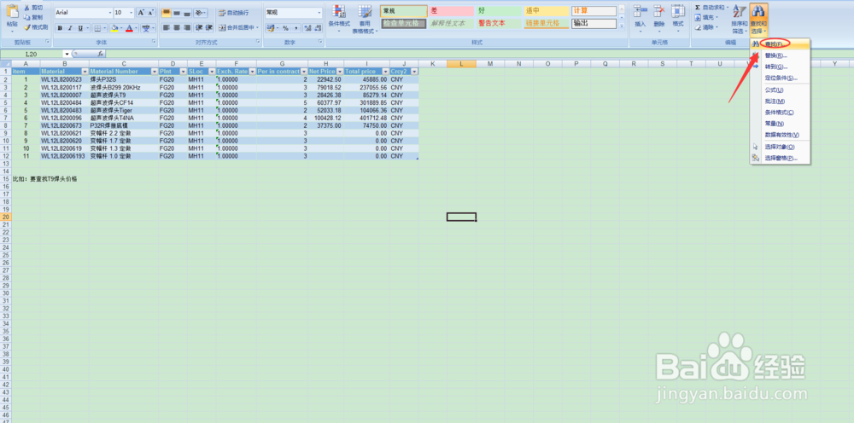854x423 pixels.
Task: Choose 定位条件(S) from menu
Action: pyautogui.click(x=780, y=78)
